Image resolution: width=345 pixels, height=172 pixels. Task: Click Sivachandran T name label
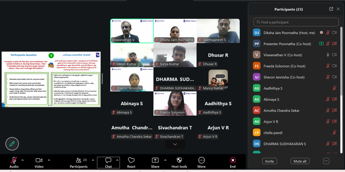[169, 136]
